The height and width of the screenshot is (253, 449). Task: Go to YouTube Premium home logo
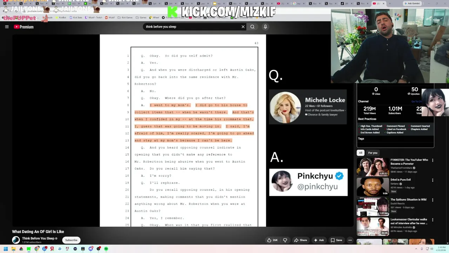coord(24,27)
